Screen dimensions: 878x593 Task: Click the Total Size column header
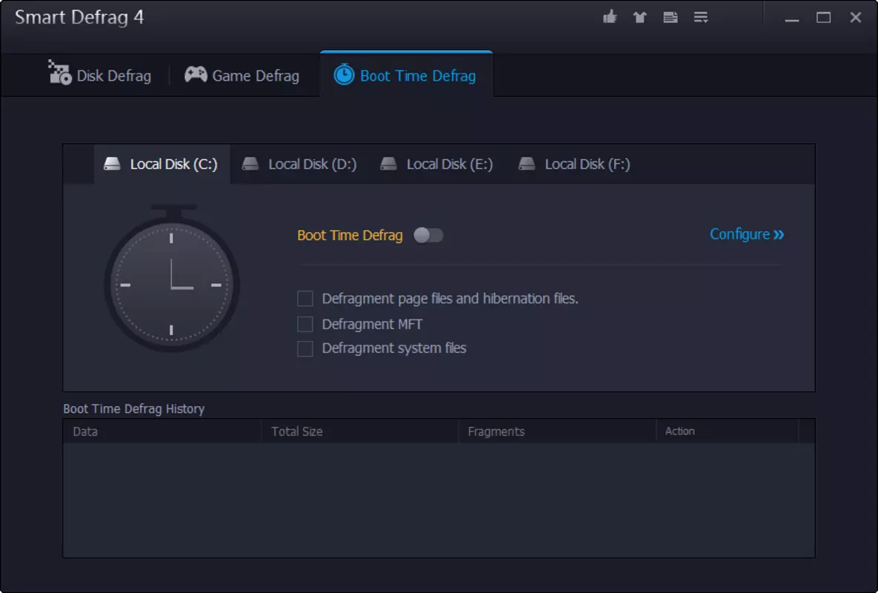(360, 431)
